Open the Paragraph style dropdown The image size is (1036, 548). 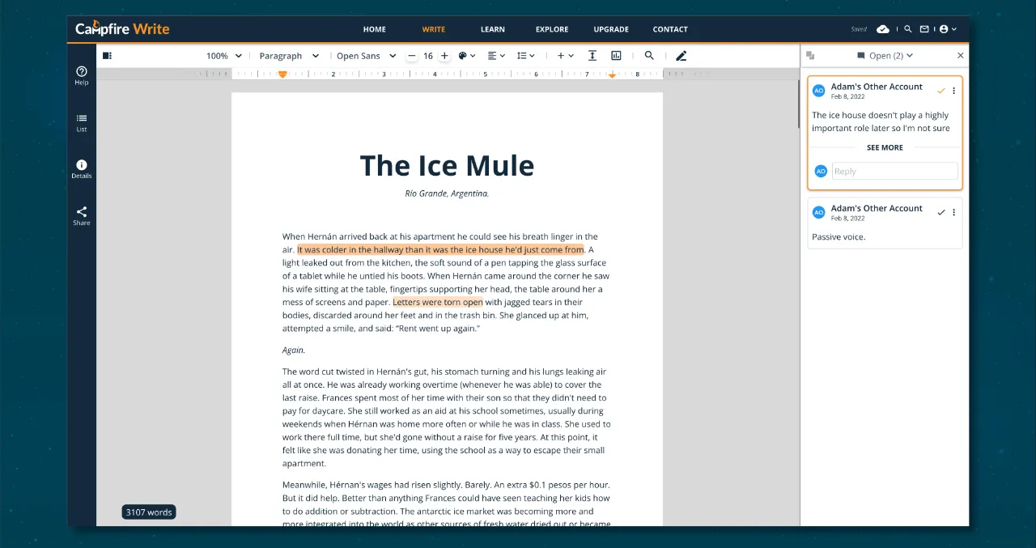(289, 55)
